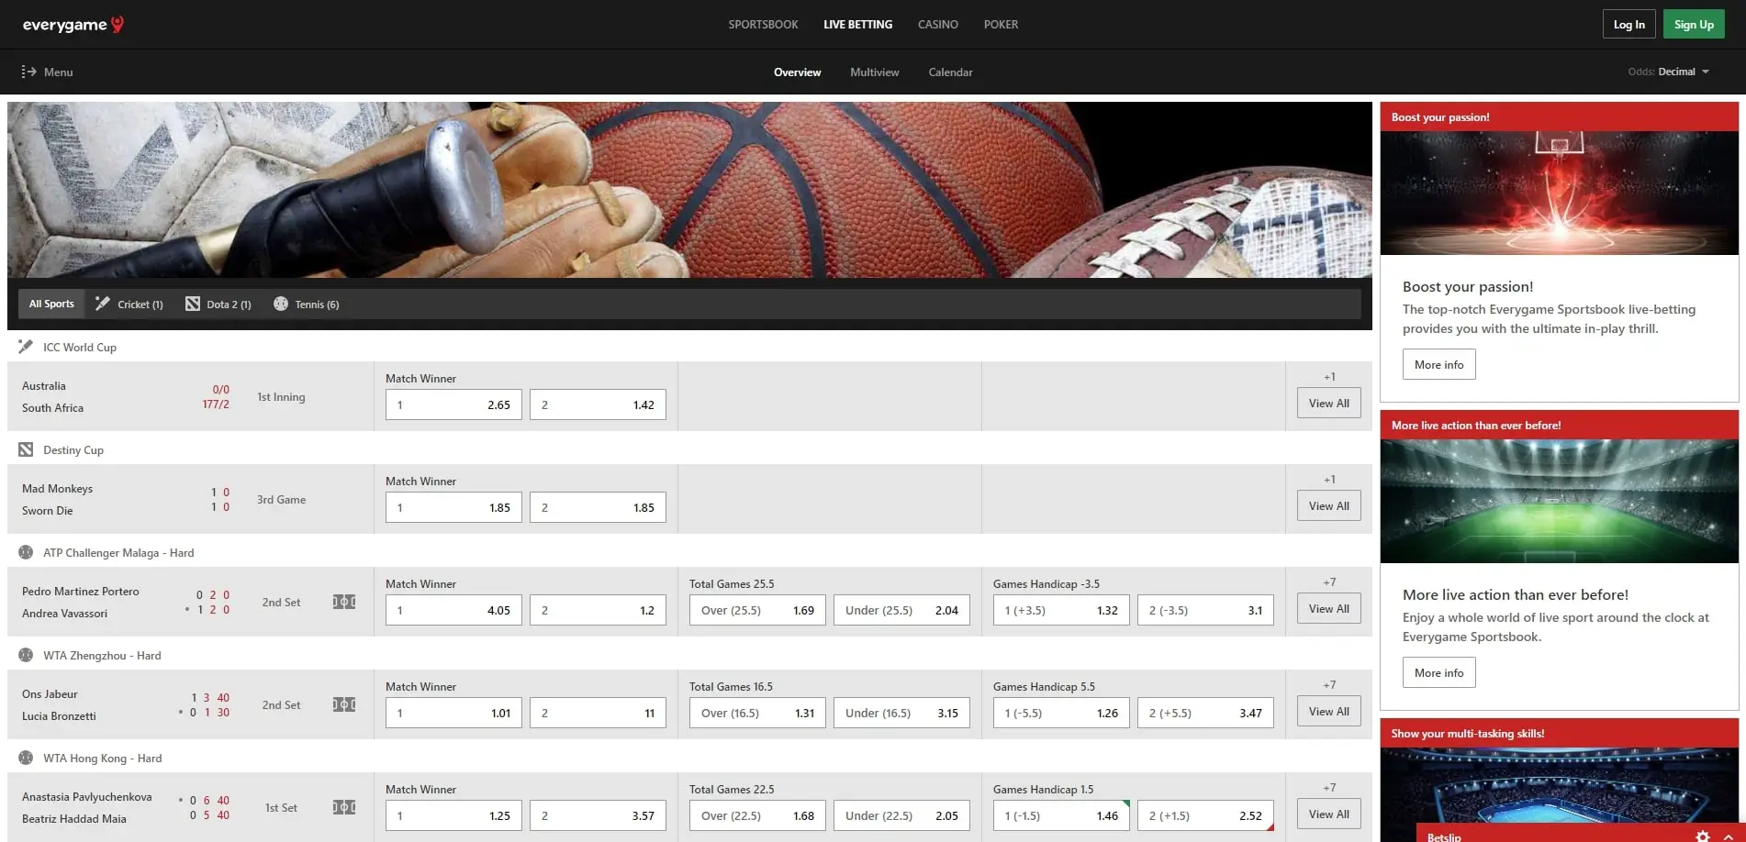Open the Calendar tab

coord(950,72)
